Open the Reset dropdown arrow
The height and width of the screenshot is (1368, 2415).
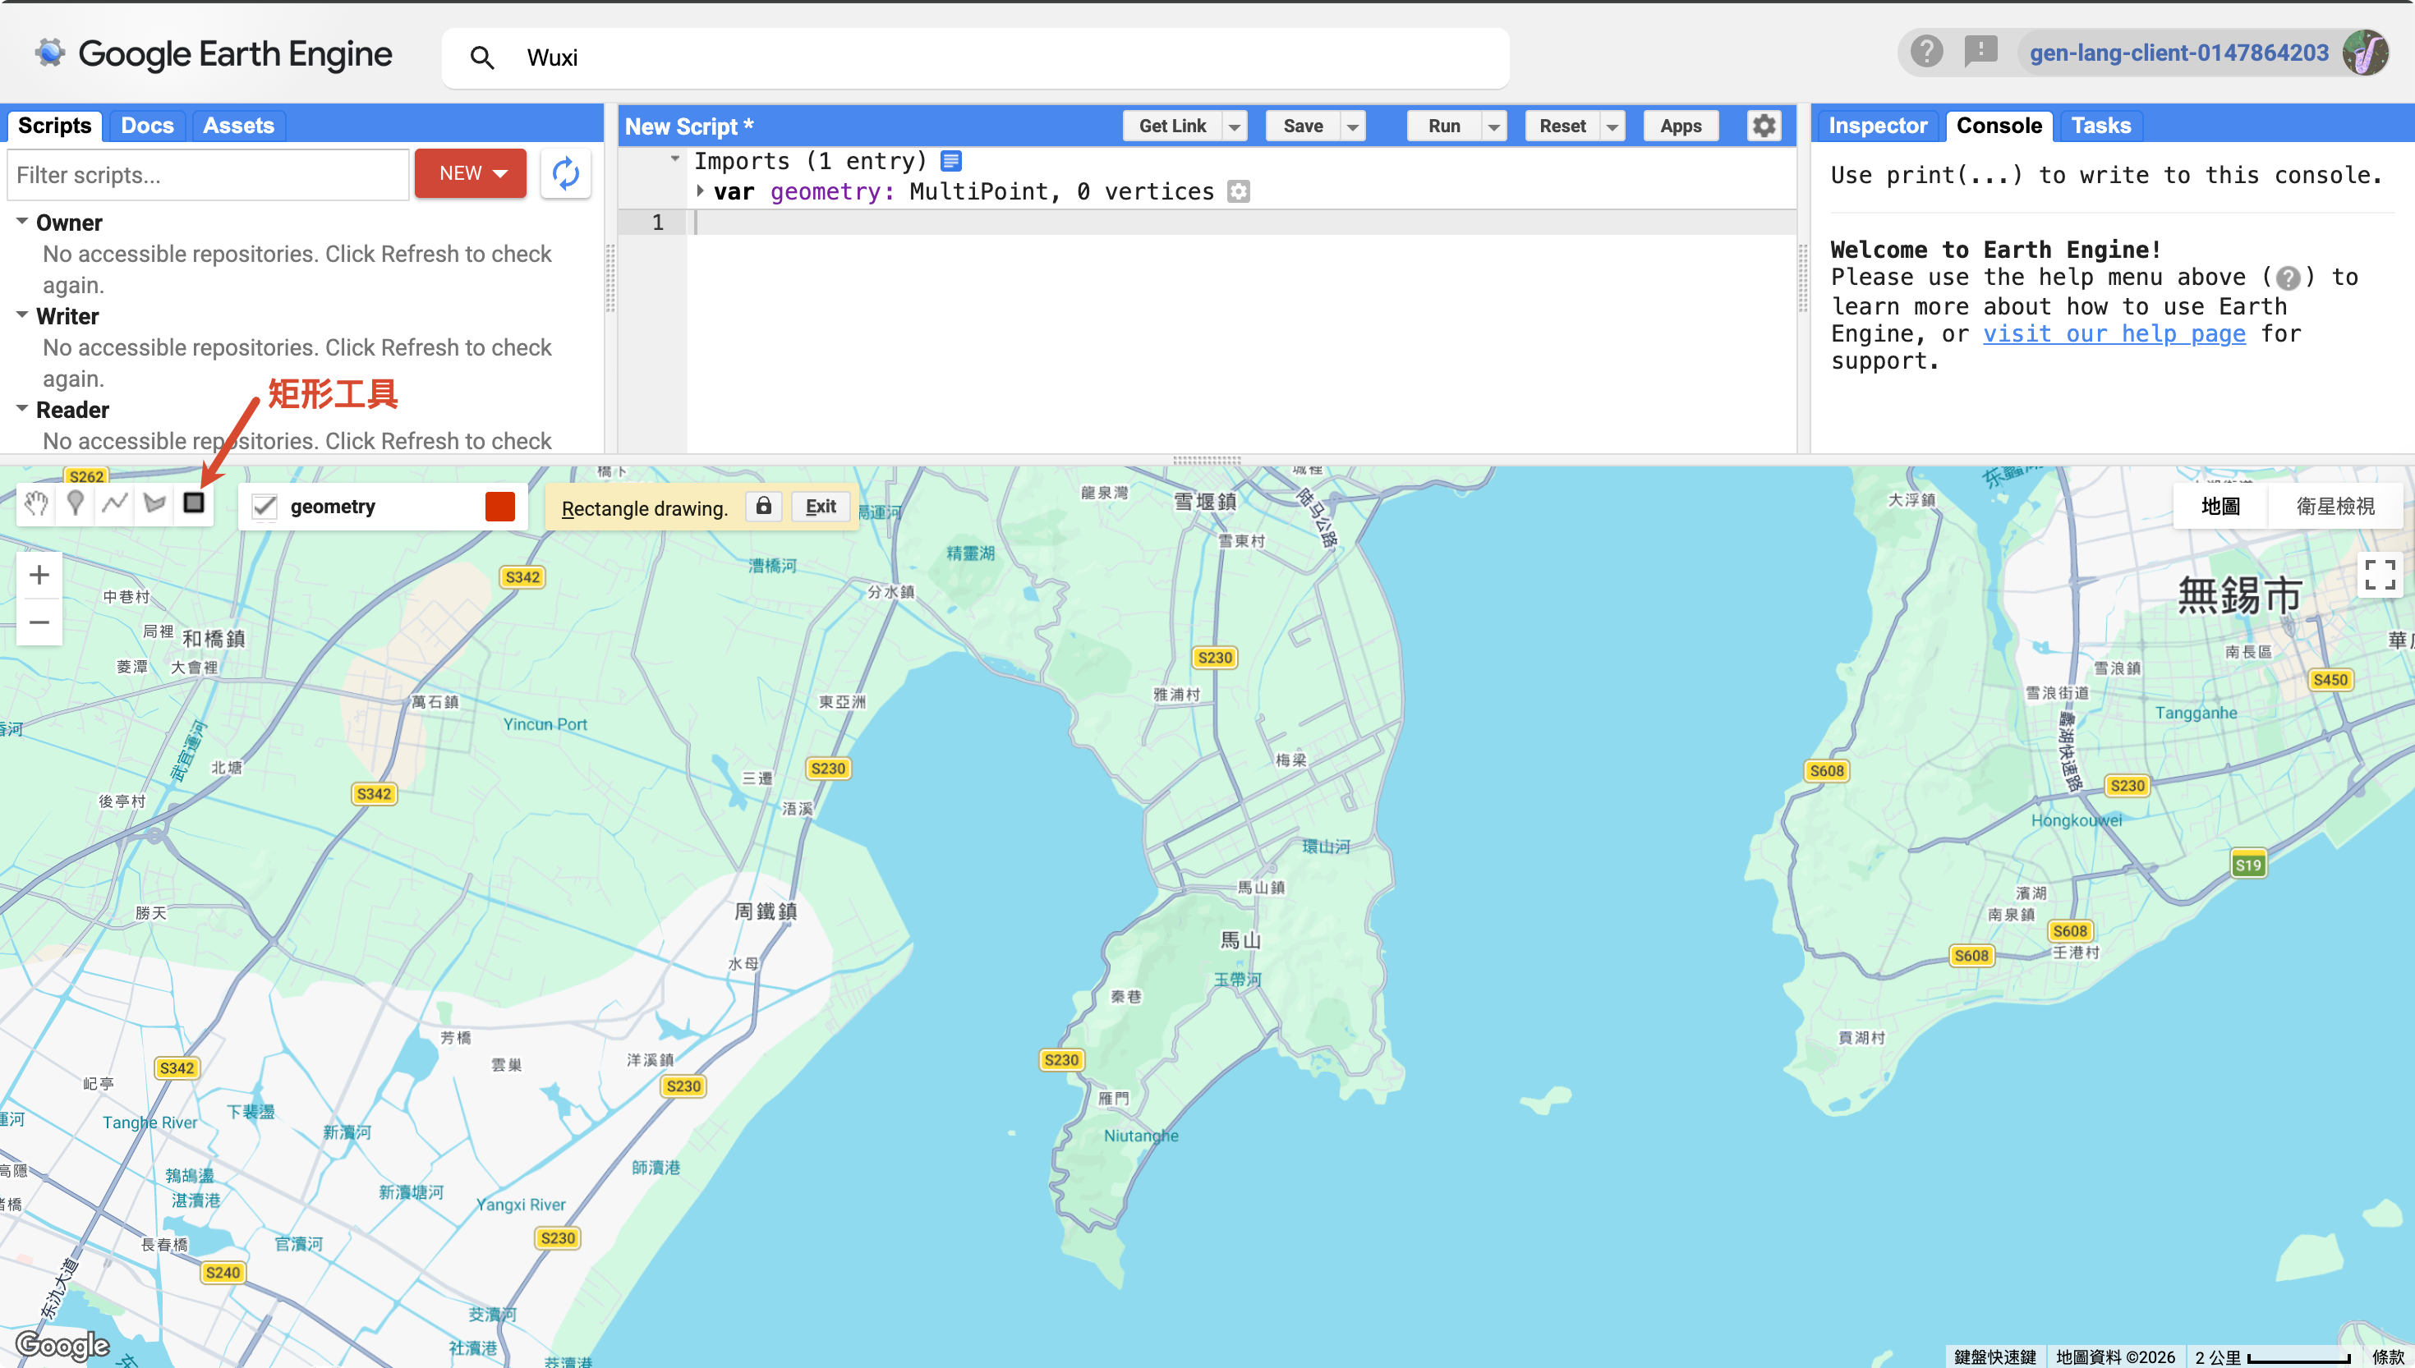(x=1612, y=126)
